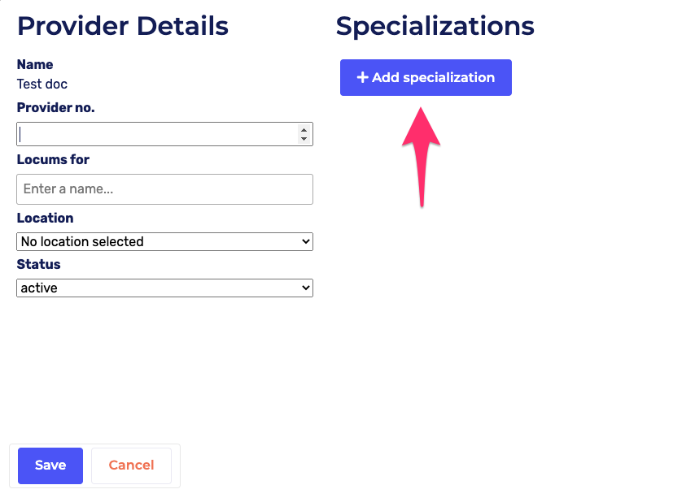Click the "Provider no." label
This screenshot has width=673, height=498.
56,107
